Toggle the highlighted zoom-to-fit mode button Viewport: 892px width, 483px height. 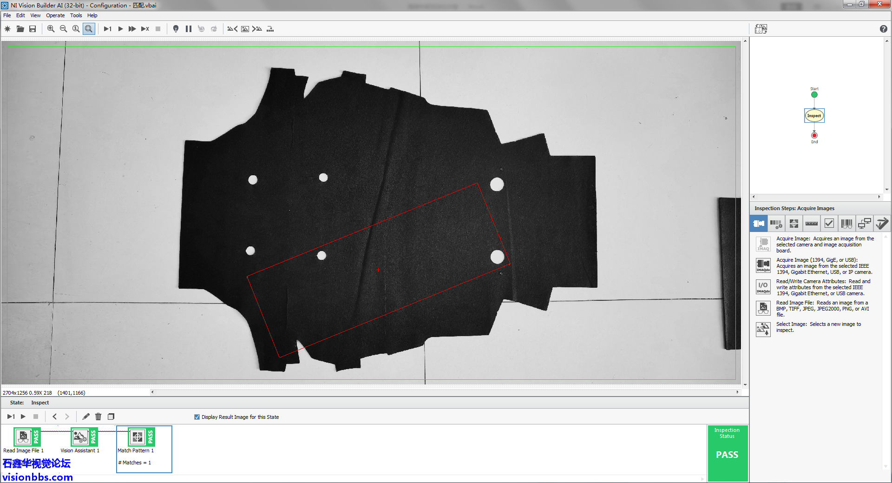89,29
